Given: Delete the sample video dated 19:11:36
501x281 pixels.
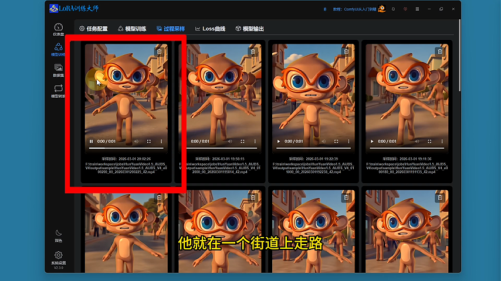Looking at the screenshot, I should pos(440,52).
